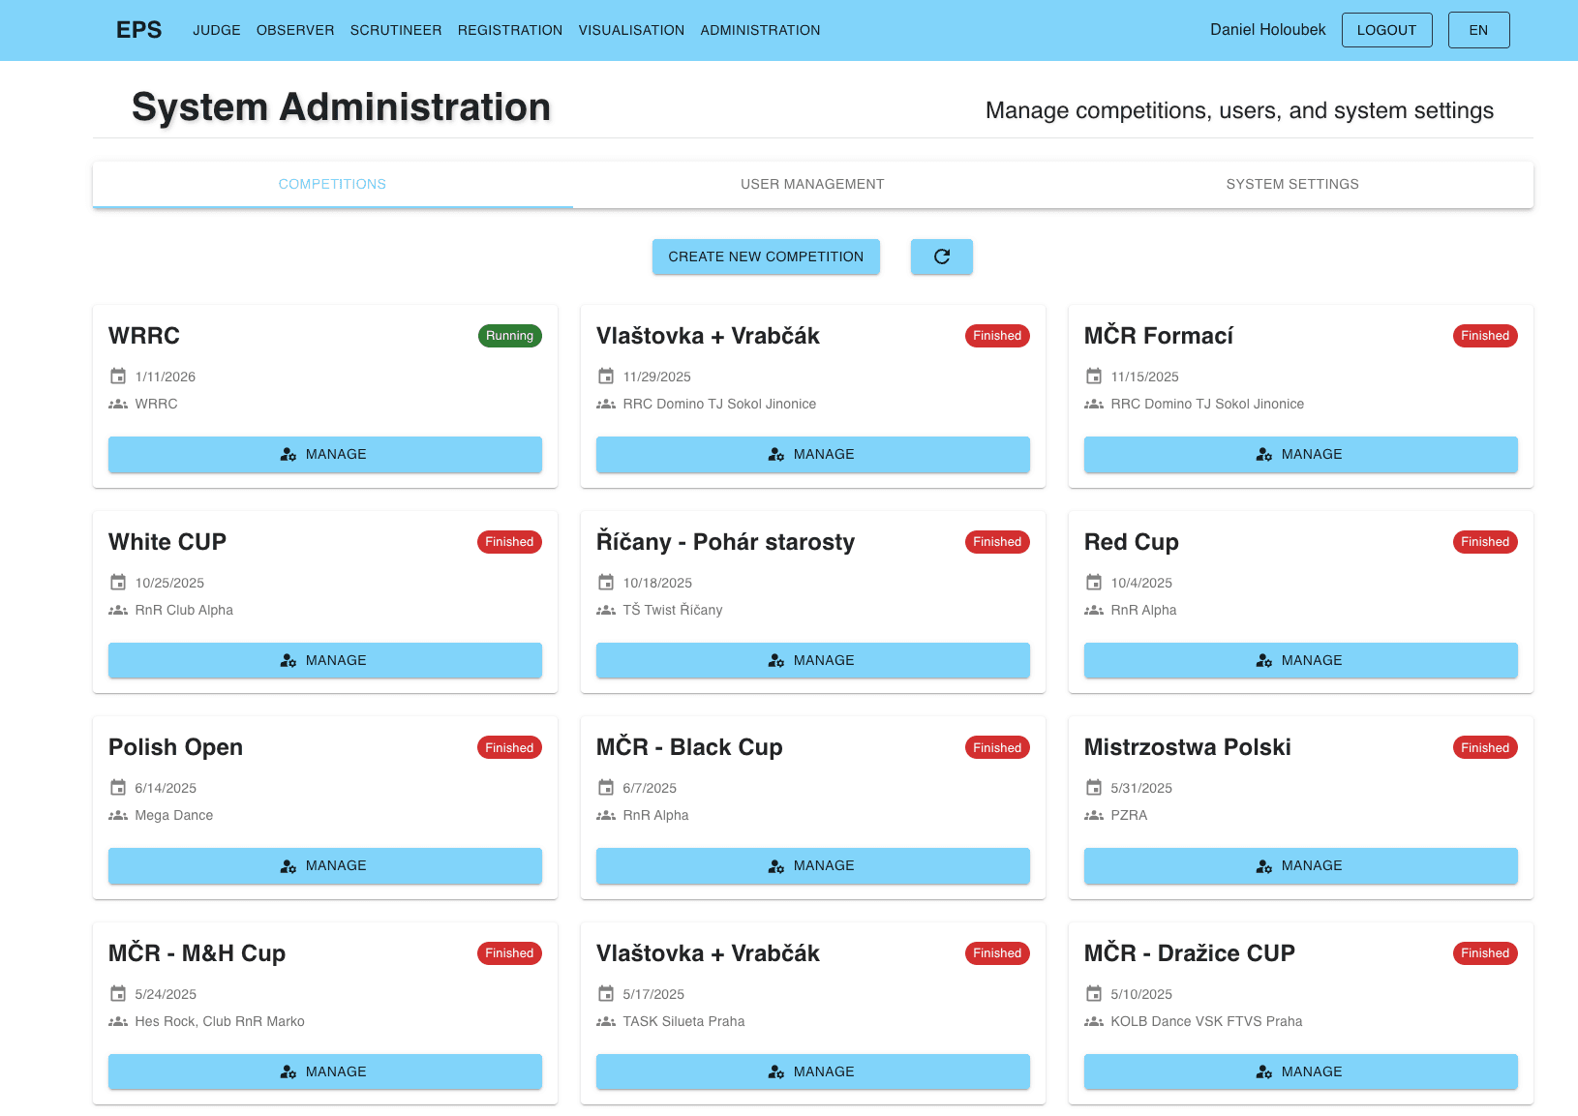
Task: Click the group icon beside RnR Club Alpha
Action: pos(118,610)
